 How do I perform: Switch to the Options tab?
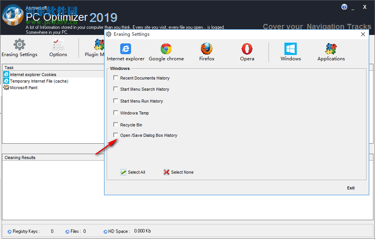coord(58,48)
